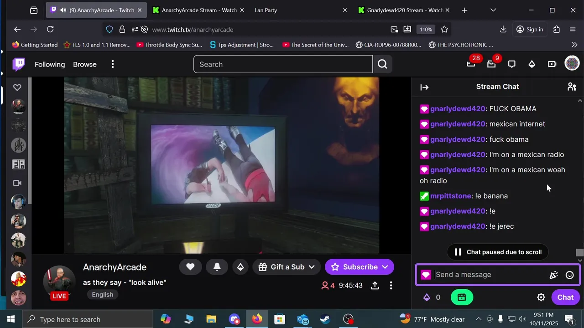This screenshot has height=328, width=584.
Task: Click the cheer Bits button beside bell
Action: pos(240,267)
